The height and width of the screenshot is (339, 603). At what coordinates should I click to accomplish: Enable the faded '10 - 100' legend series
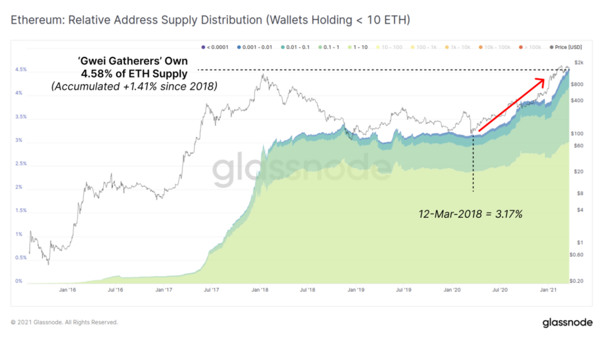pos(389,47)
